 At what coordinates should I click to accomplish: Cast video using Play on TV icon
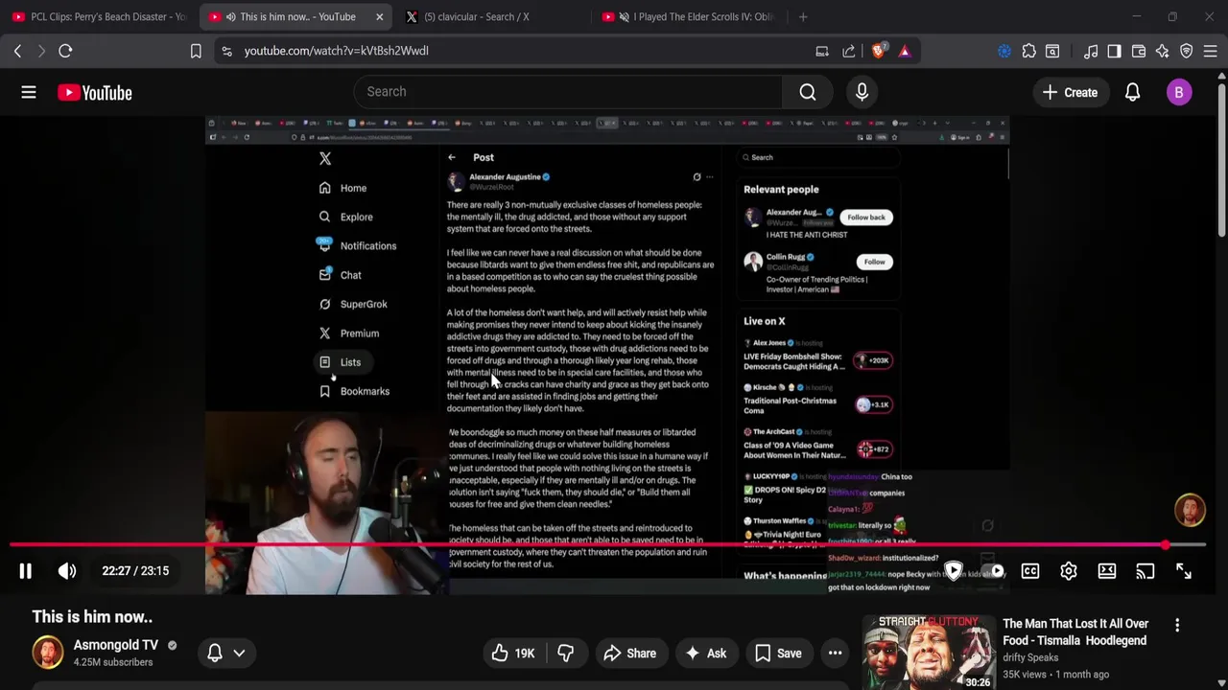(1145, 571)
